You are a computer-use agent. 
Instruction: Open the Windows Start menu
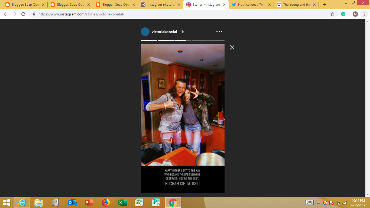click(7, 203)
